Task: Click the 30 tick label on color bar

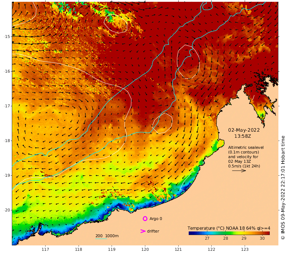Action: coord(262,238)
